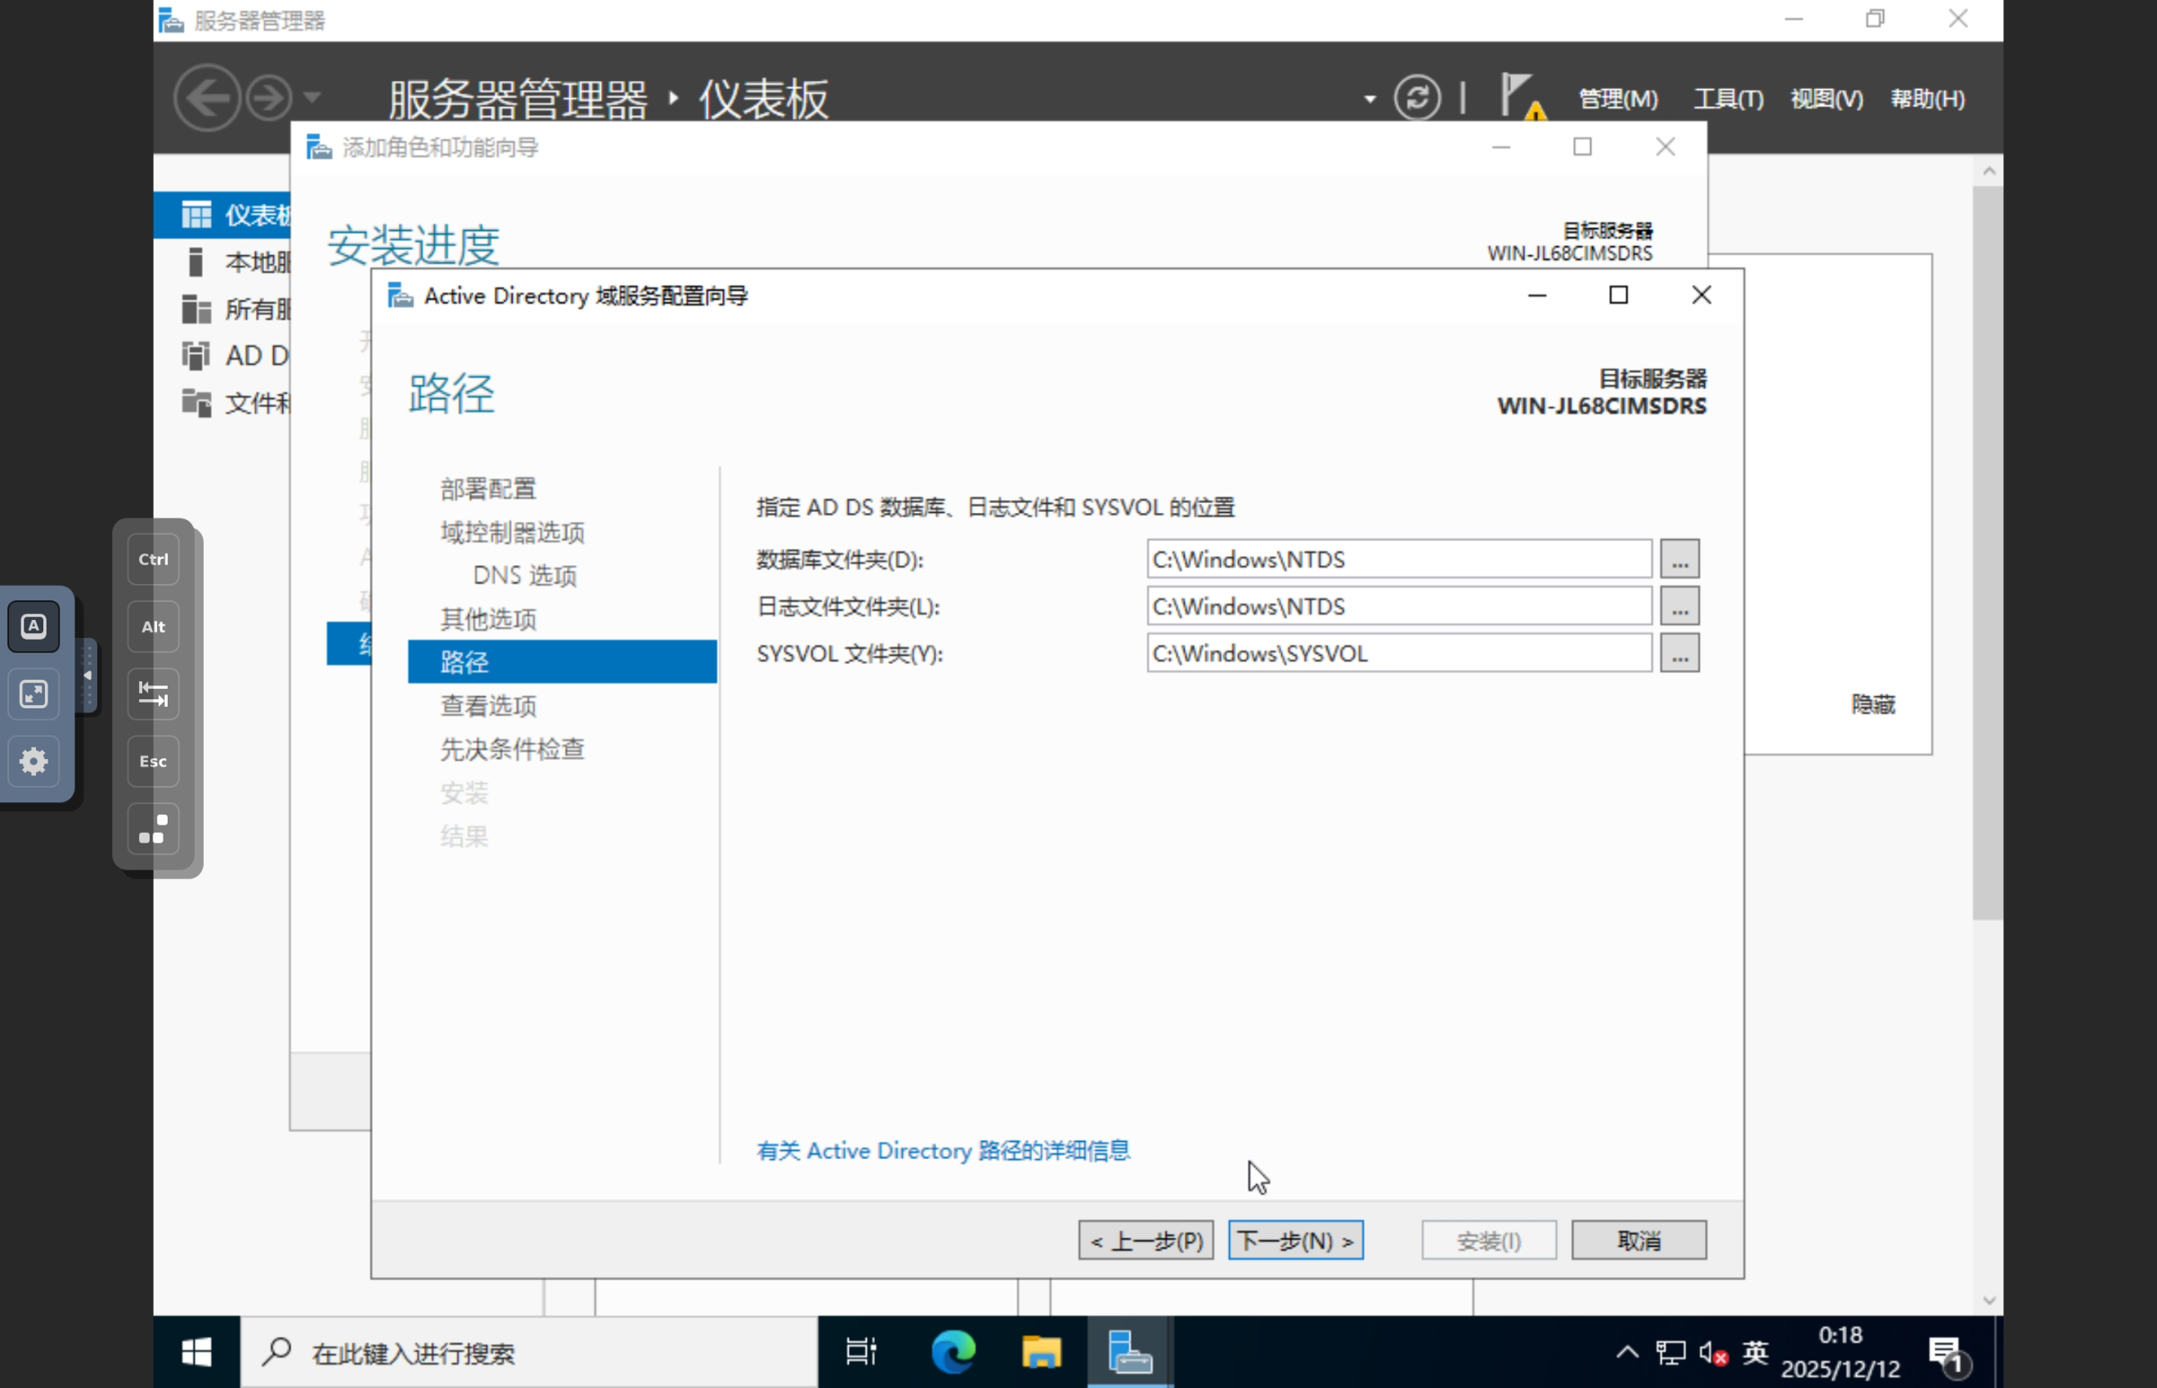The width and height of the screenshot is (2157, 1388).
Task: Click the muted speaker tray icon
Action: click(x=1713, y=1353)
